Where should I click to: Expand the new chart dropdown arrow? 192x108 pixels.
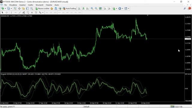pos(5,8)
